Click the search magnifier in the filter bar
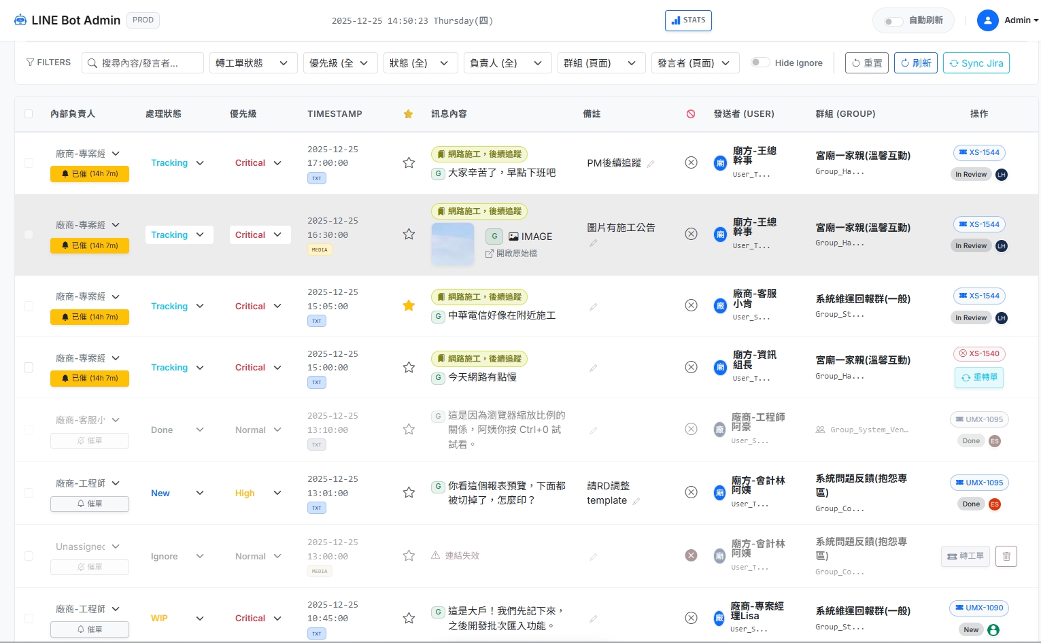 coord(92,63)
